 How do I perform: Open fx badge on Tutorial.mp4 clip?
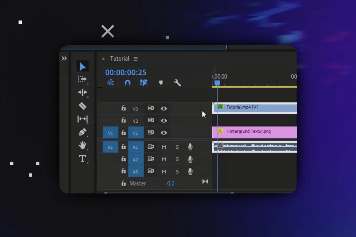(220, 107)
